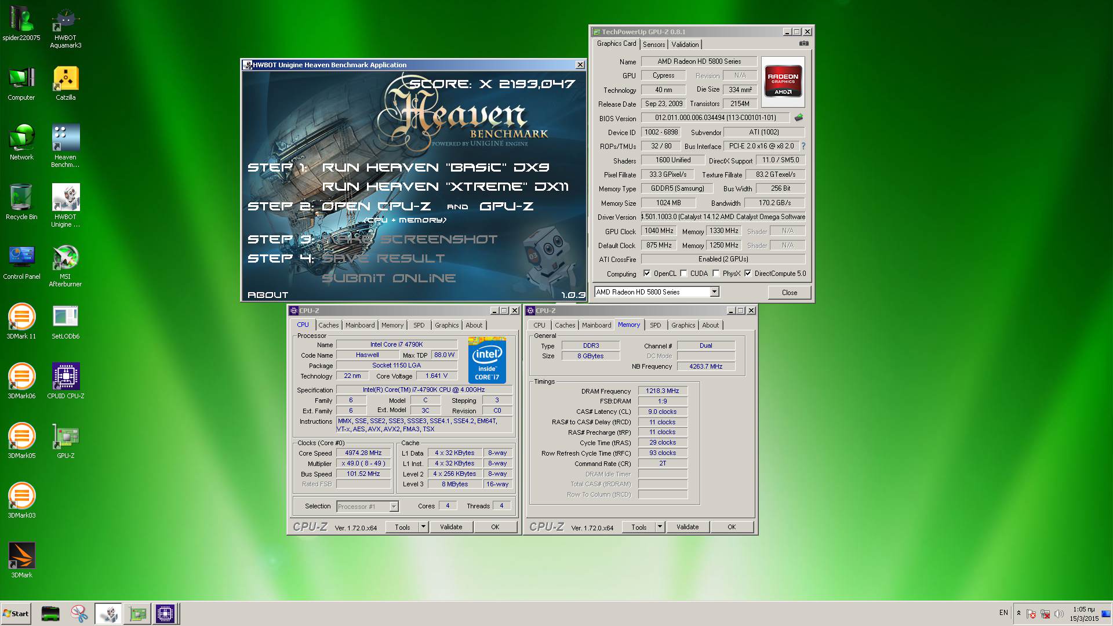
Task: Click GPU-Z screenshot camera icon
Action: (803, 43)
